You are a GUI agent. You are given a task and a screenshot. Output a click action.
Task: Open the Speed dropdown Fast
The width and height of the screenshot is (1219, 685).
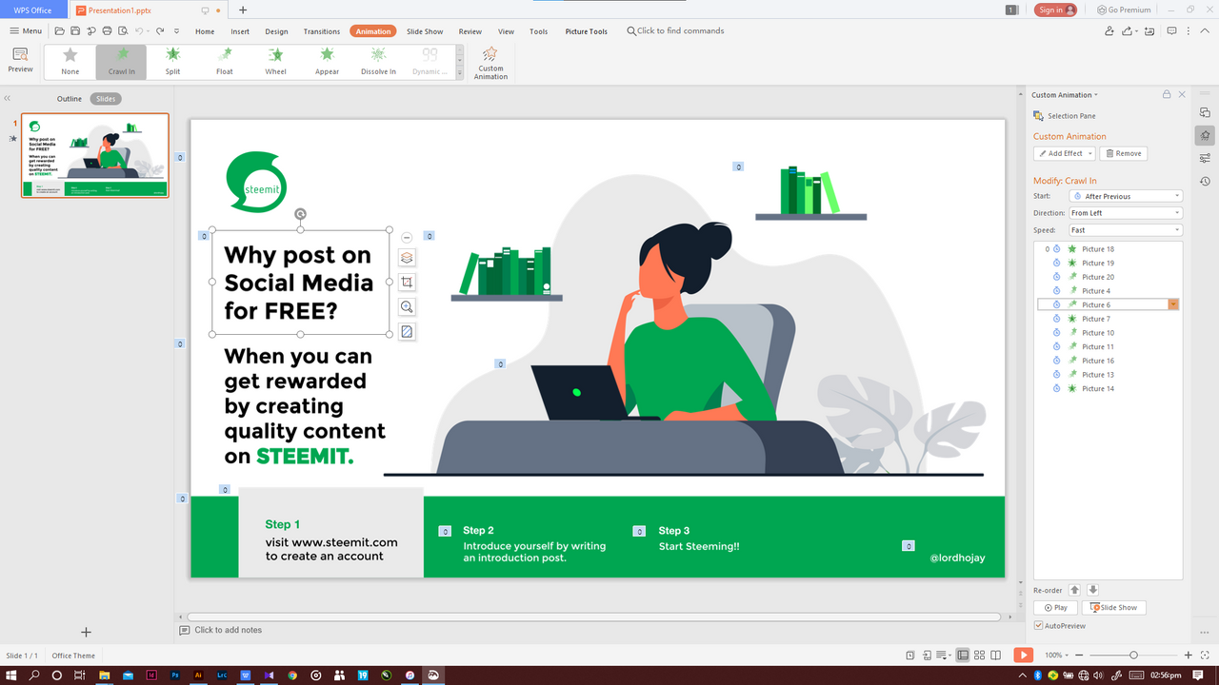pyautogui.click(x=1126, y=230)
